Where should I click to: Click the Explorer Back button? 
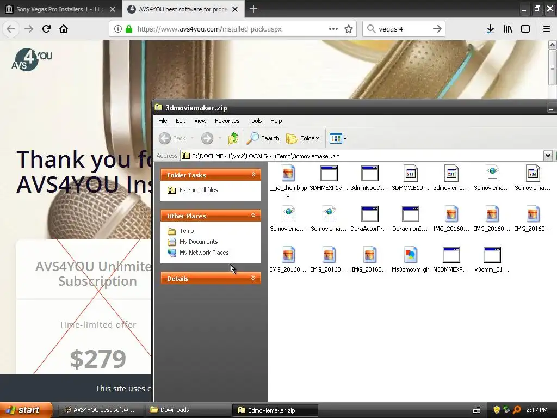pyautogui.click(x=172, y=138)
